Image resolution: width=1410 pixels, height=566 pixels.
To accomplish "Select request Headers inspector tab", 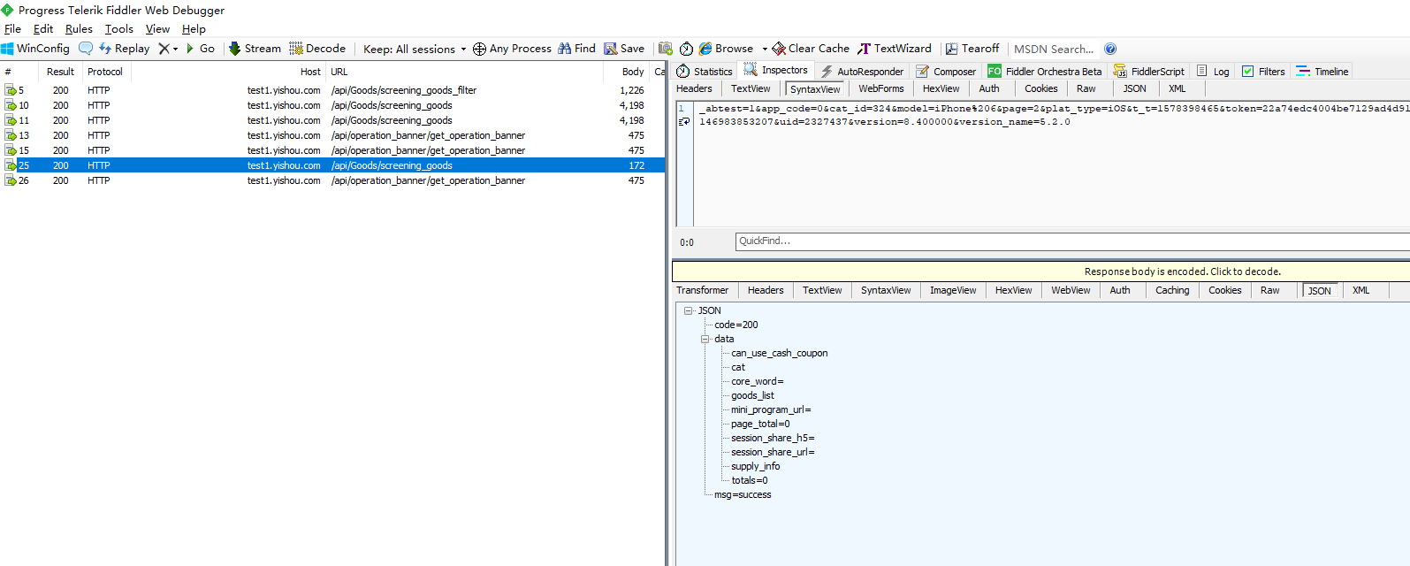I will click(x=694, y=88).
